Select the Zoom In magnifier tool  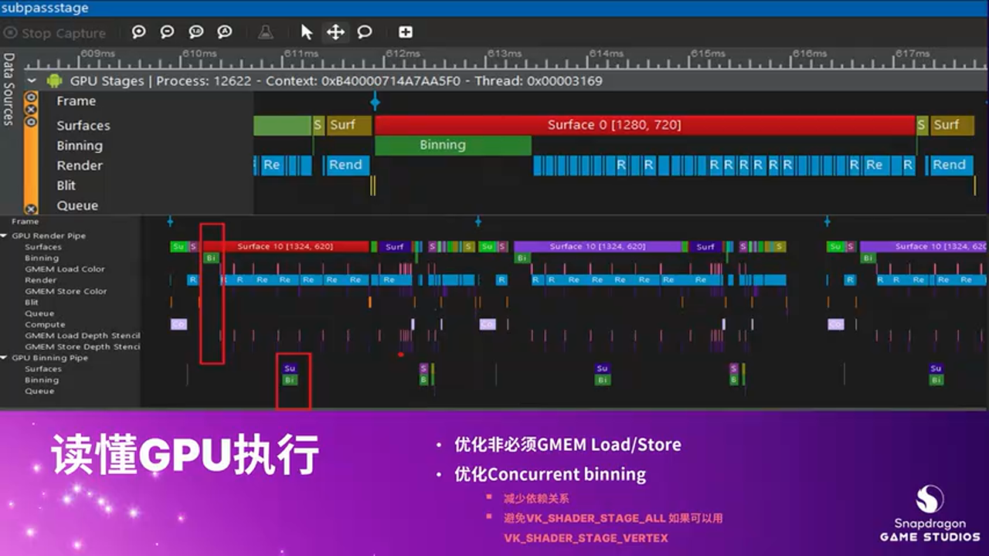coord(139,32)
